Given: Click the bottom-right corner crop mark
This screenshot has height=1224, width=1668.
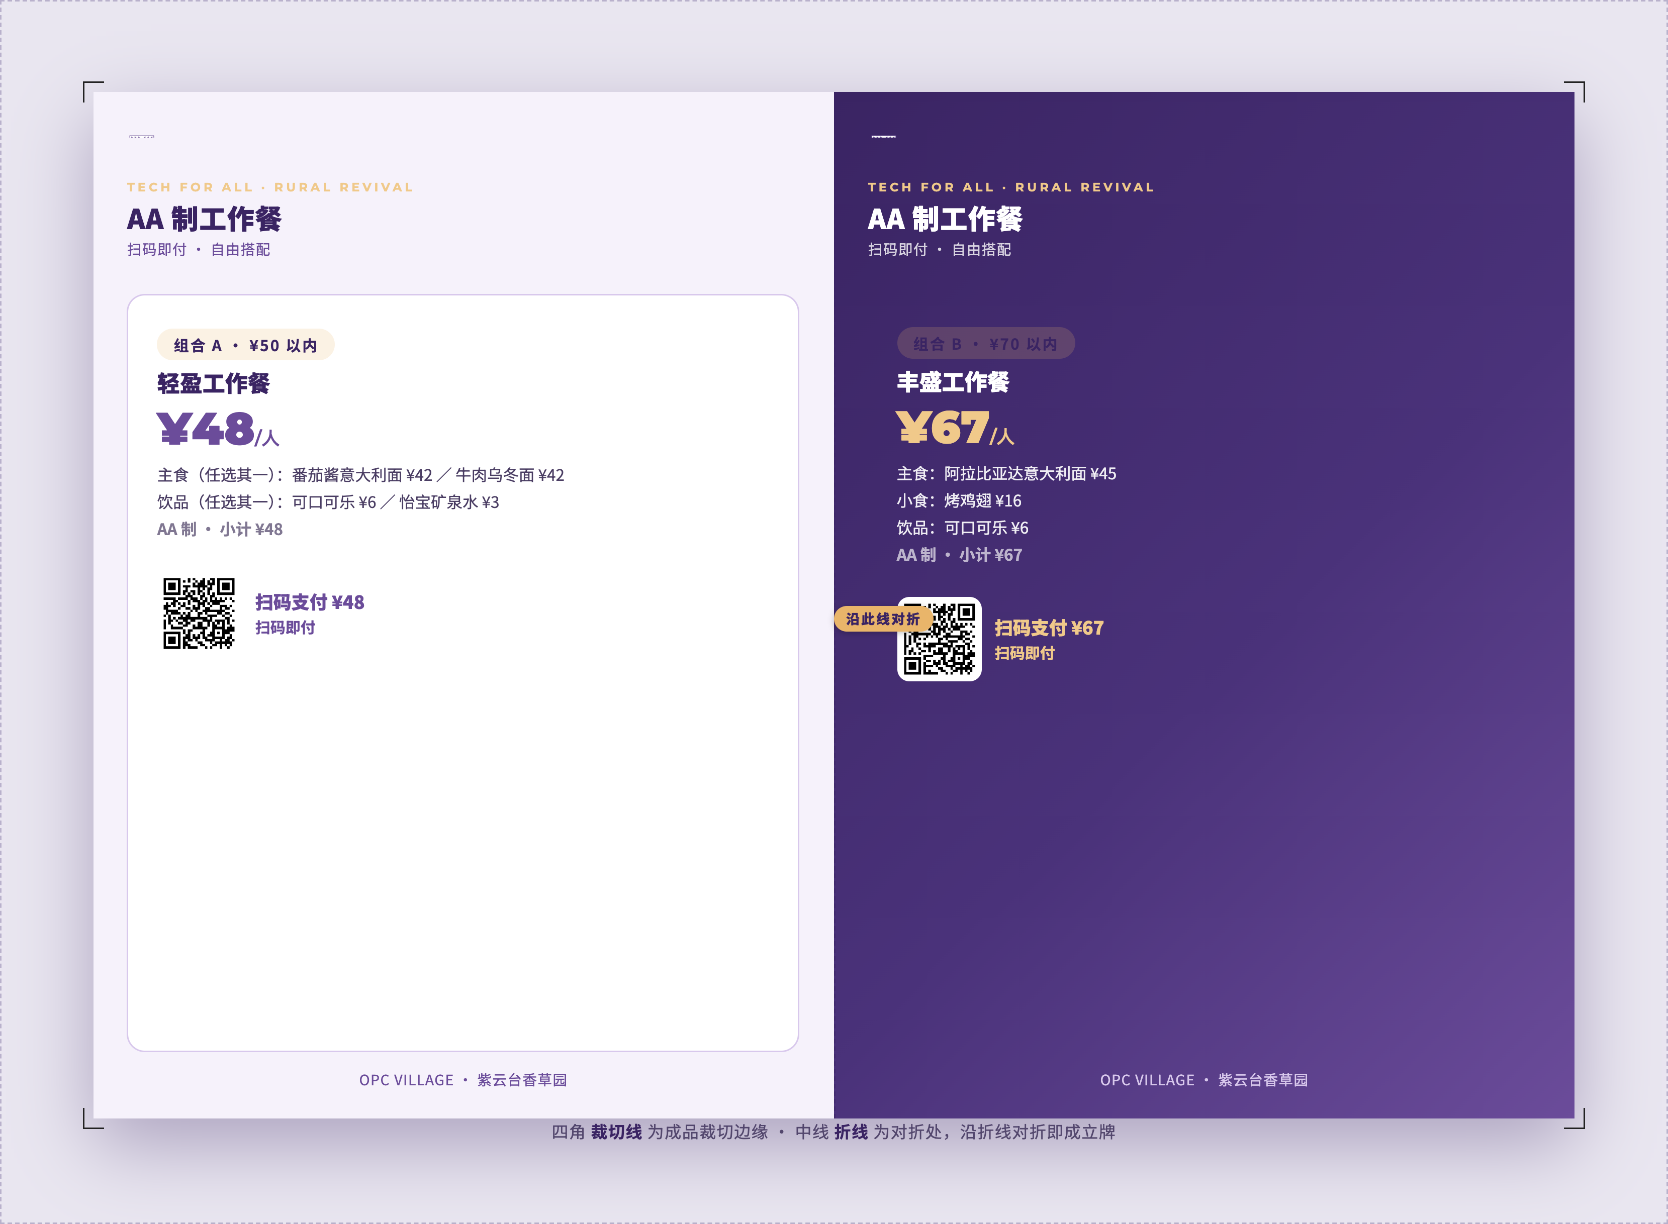Looking at the screenshot, I should point(1574,1118).
